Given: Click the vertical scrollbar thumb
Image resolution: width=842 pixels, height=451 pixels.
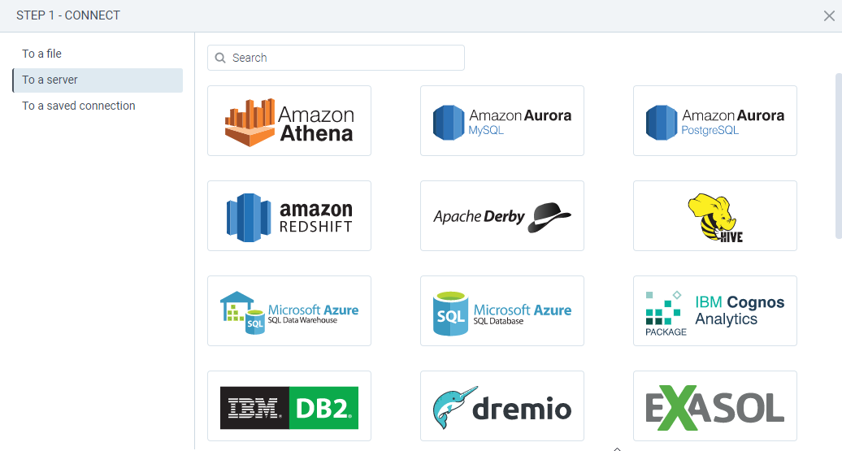Looking at the screenshot, I should [838, 154].
